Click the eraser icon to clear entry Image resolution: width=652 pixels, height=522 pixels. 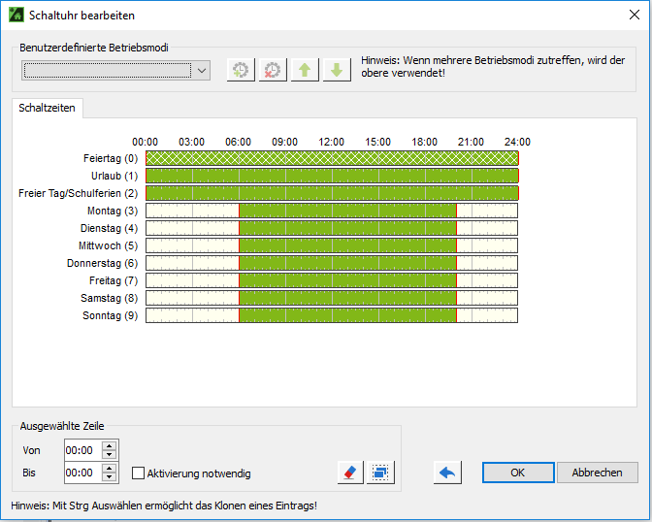coord(349,473)
